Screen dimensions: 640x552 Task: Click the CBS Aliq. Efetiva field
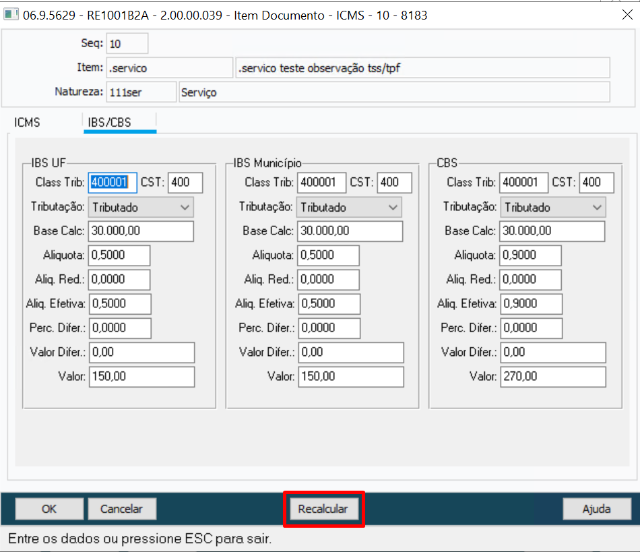531,304
